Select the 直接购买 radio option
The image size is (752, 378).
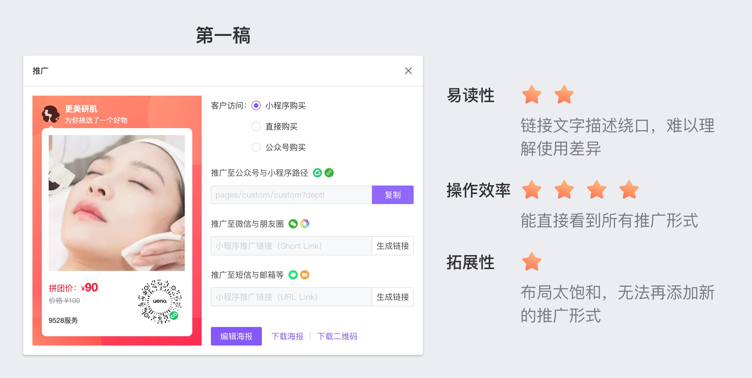256,126
